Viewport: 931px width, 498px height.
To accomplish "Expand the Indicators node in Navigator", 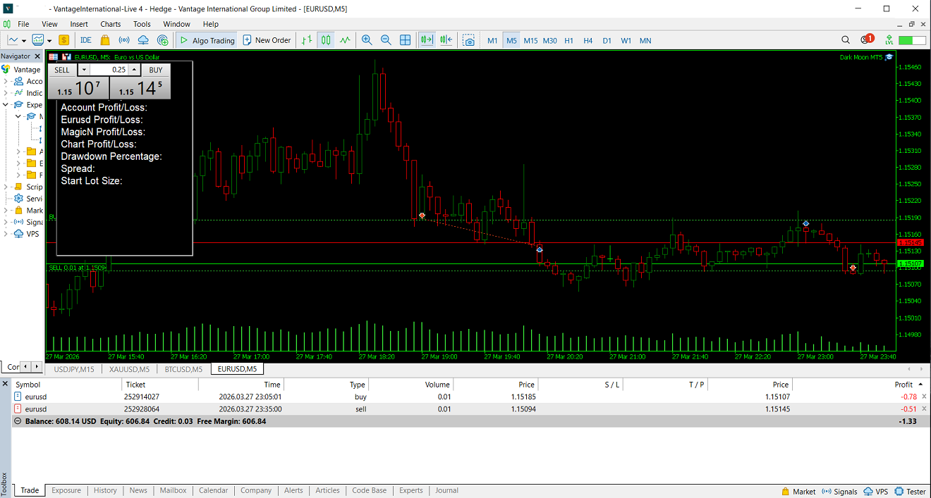I will 5,92.
